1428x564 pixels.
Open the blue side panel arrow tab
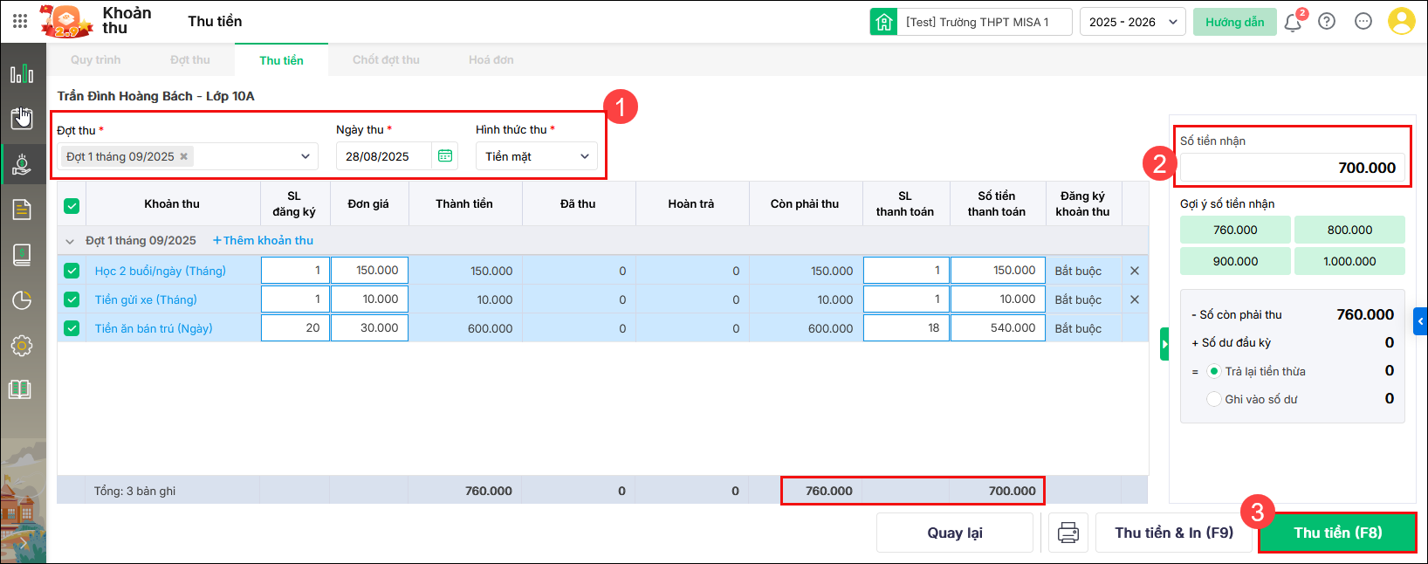[1421, 321]
